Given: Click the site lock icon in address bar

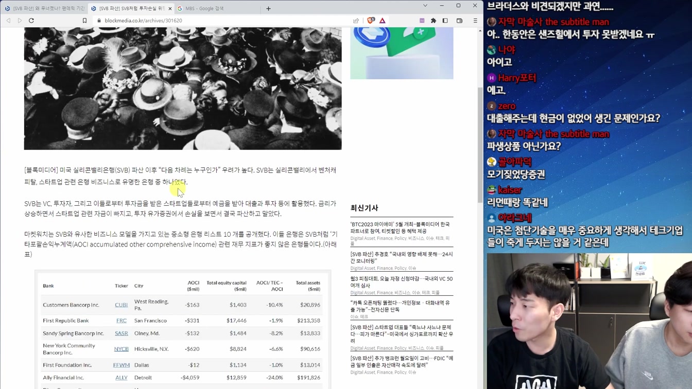Looking at the screenshot, I should (x=99, y=21).
